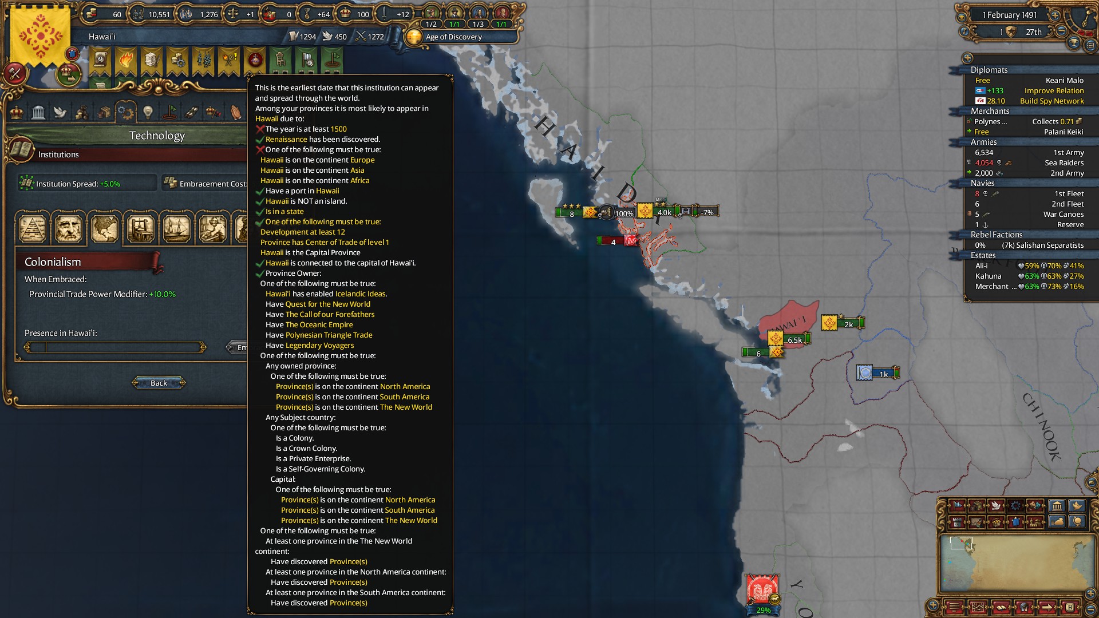1099x618 pixels.
Task: Switch to the Diplomacy dove tab
Action: (x=60, y=112)
